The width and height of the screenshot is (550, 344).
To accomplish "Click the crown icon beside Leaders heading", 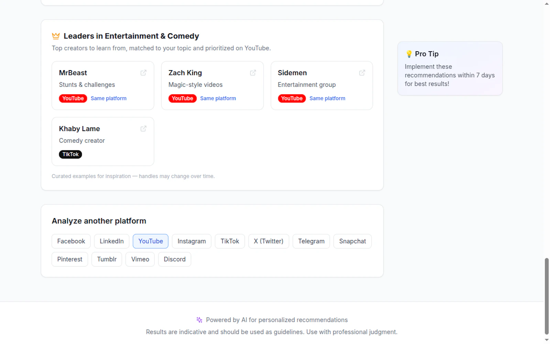I will point(56,36).
